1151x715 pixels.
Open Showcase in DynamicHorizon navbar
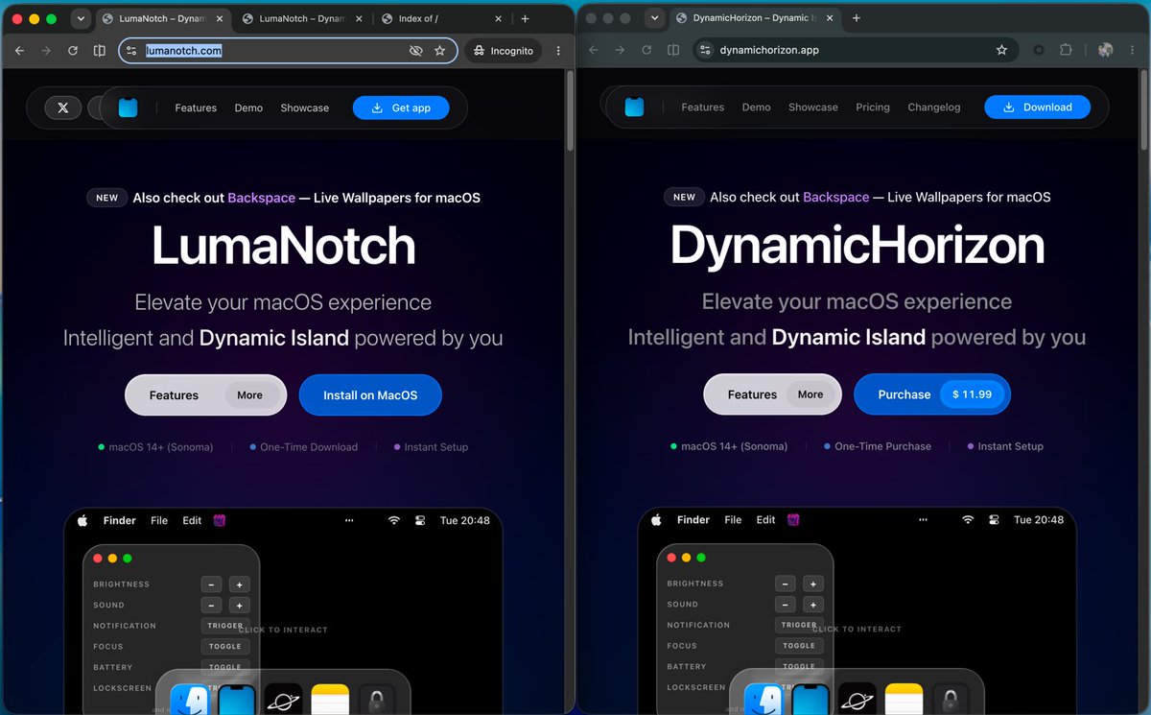(x=813, y=107)
